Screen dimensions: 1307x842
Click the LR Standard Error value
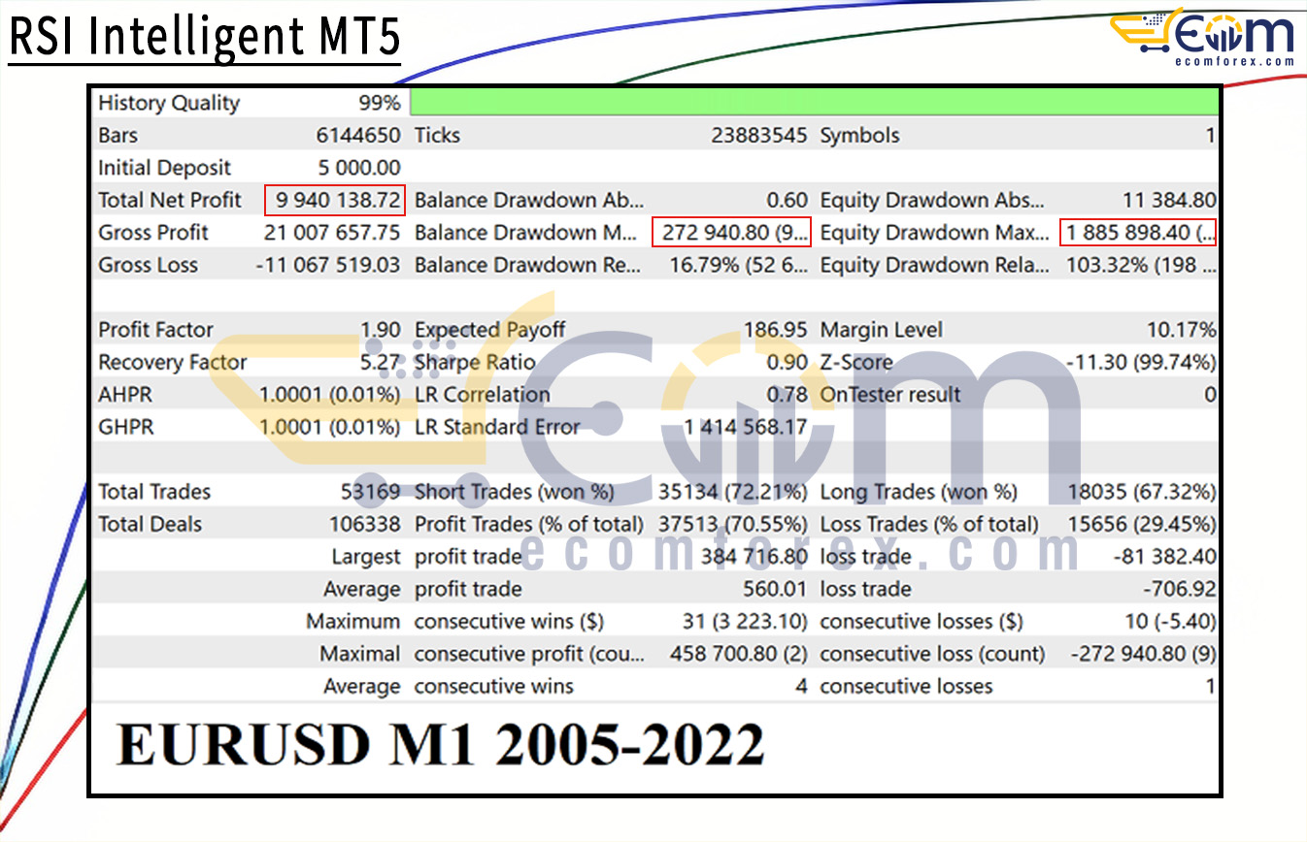(x=745, y=427)
